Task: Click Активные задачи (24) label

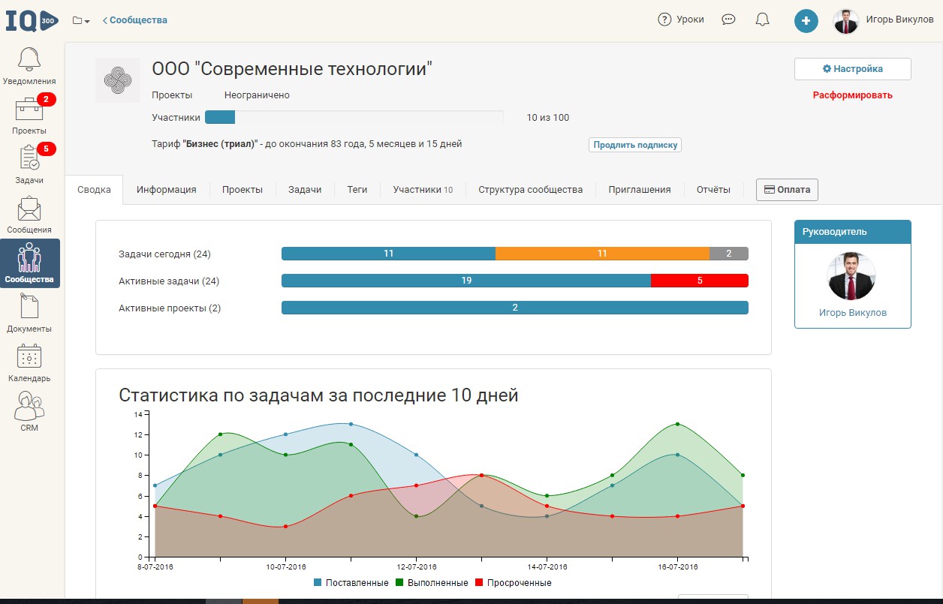Action: tap(169, 281)
